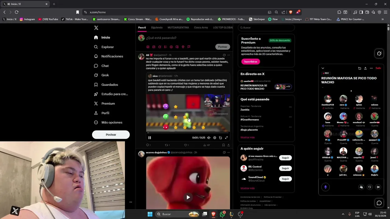This screenshot has width=390, height=219.
Task: Open the floating chat messages button
Action: tap(379, 203)
